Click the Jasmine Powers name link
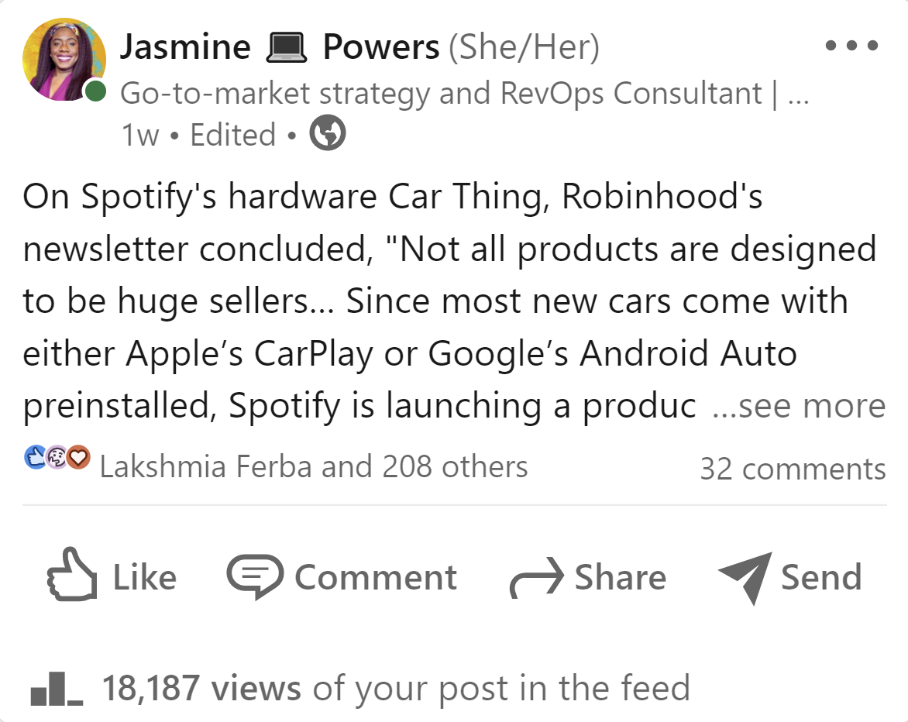The height and width of the screenshot is (722, 908). pos(279,48)
